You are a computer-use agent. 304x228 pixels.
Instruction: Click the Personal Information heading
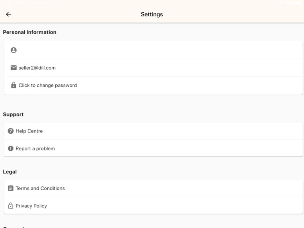click(30, 32)
